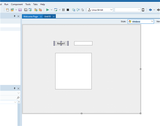Click the form's bottom-edge resize handle
160x126 pixels.
pos(82,113)
